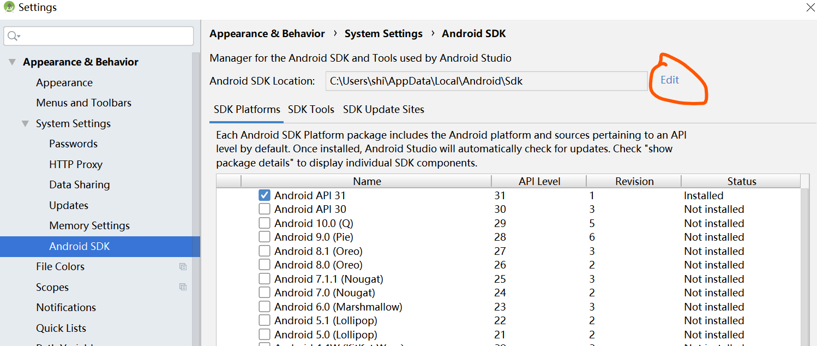Tick the Android 7.1.1 (Nougat) checkbox
Screen dimensions: 817x346
pyautogui.click(x=265, y=279)
